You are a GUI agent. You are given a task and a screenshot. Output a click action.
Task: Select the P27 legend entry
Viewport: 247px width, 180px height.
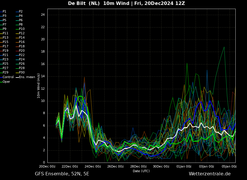5,68
